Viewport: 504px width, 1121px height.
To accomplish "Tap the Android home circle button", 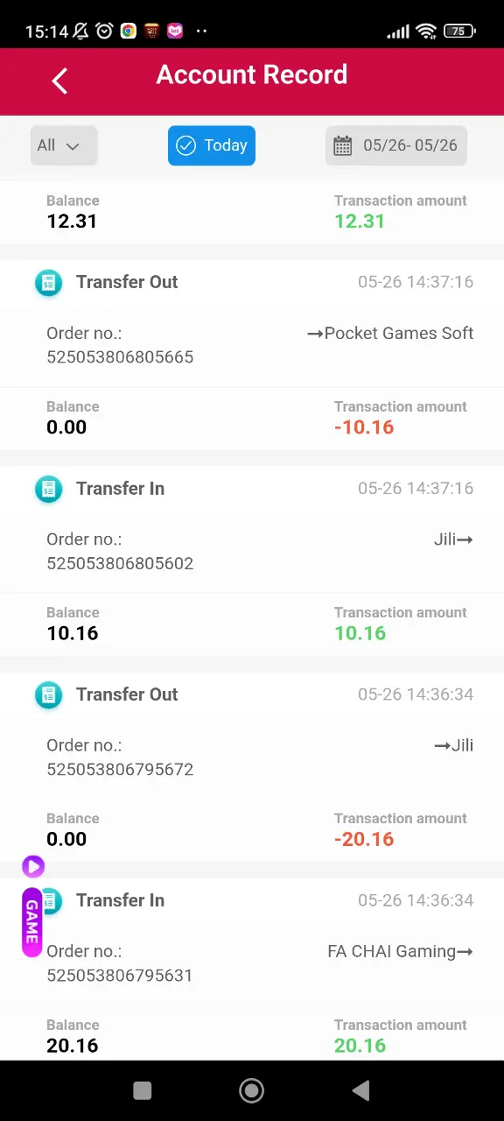I will click(x=252, y=1090).
